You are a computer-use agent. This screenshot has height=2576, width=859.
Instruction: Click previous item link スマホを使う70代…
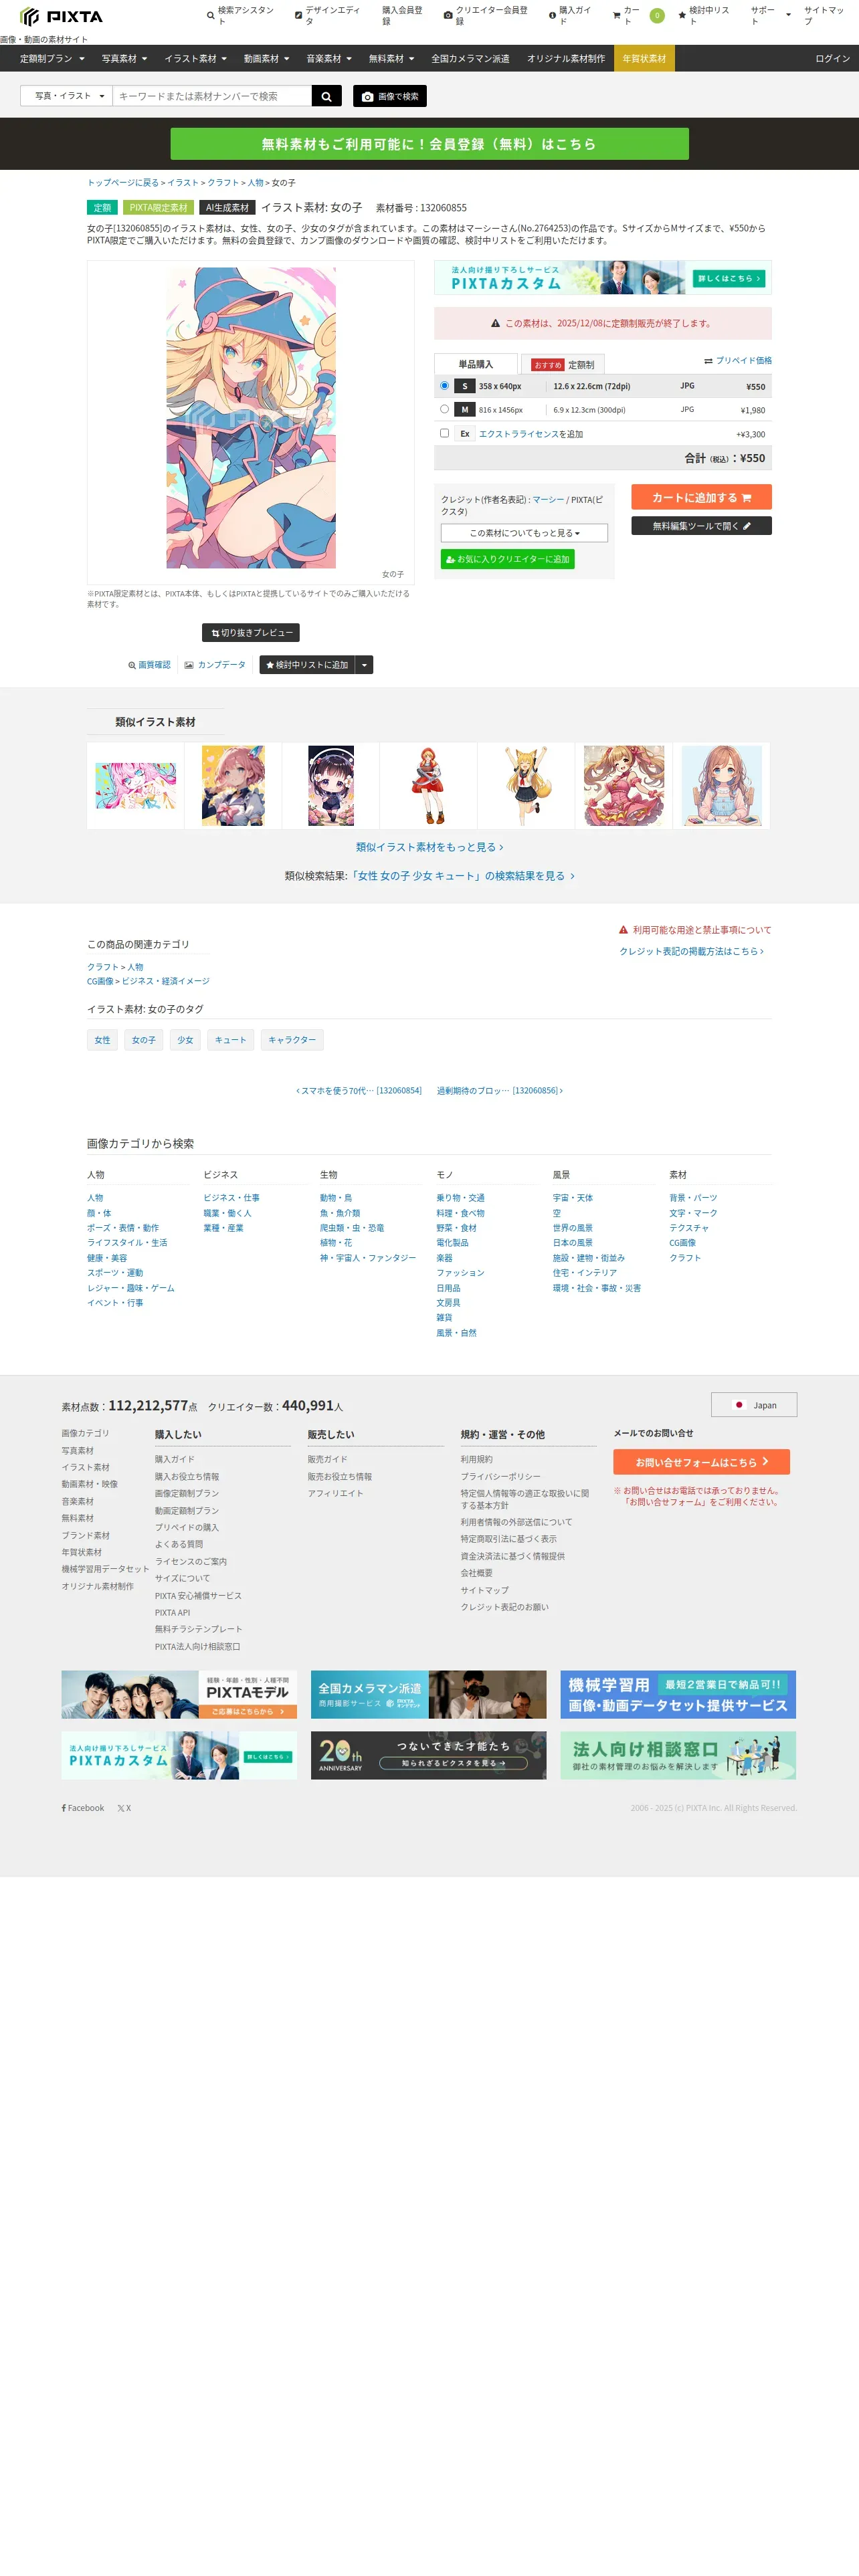click(359, 1091)
